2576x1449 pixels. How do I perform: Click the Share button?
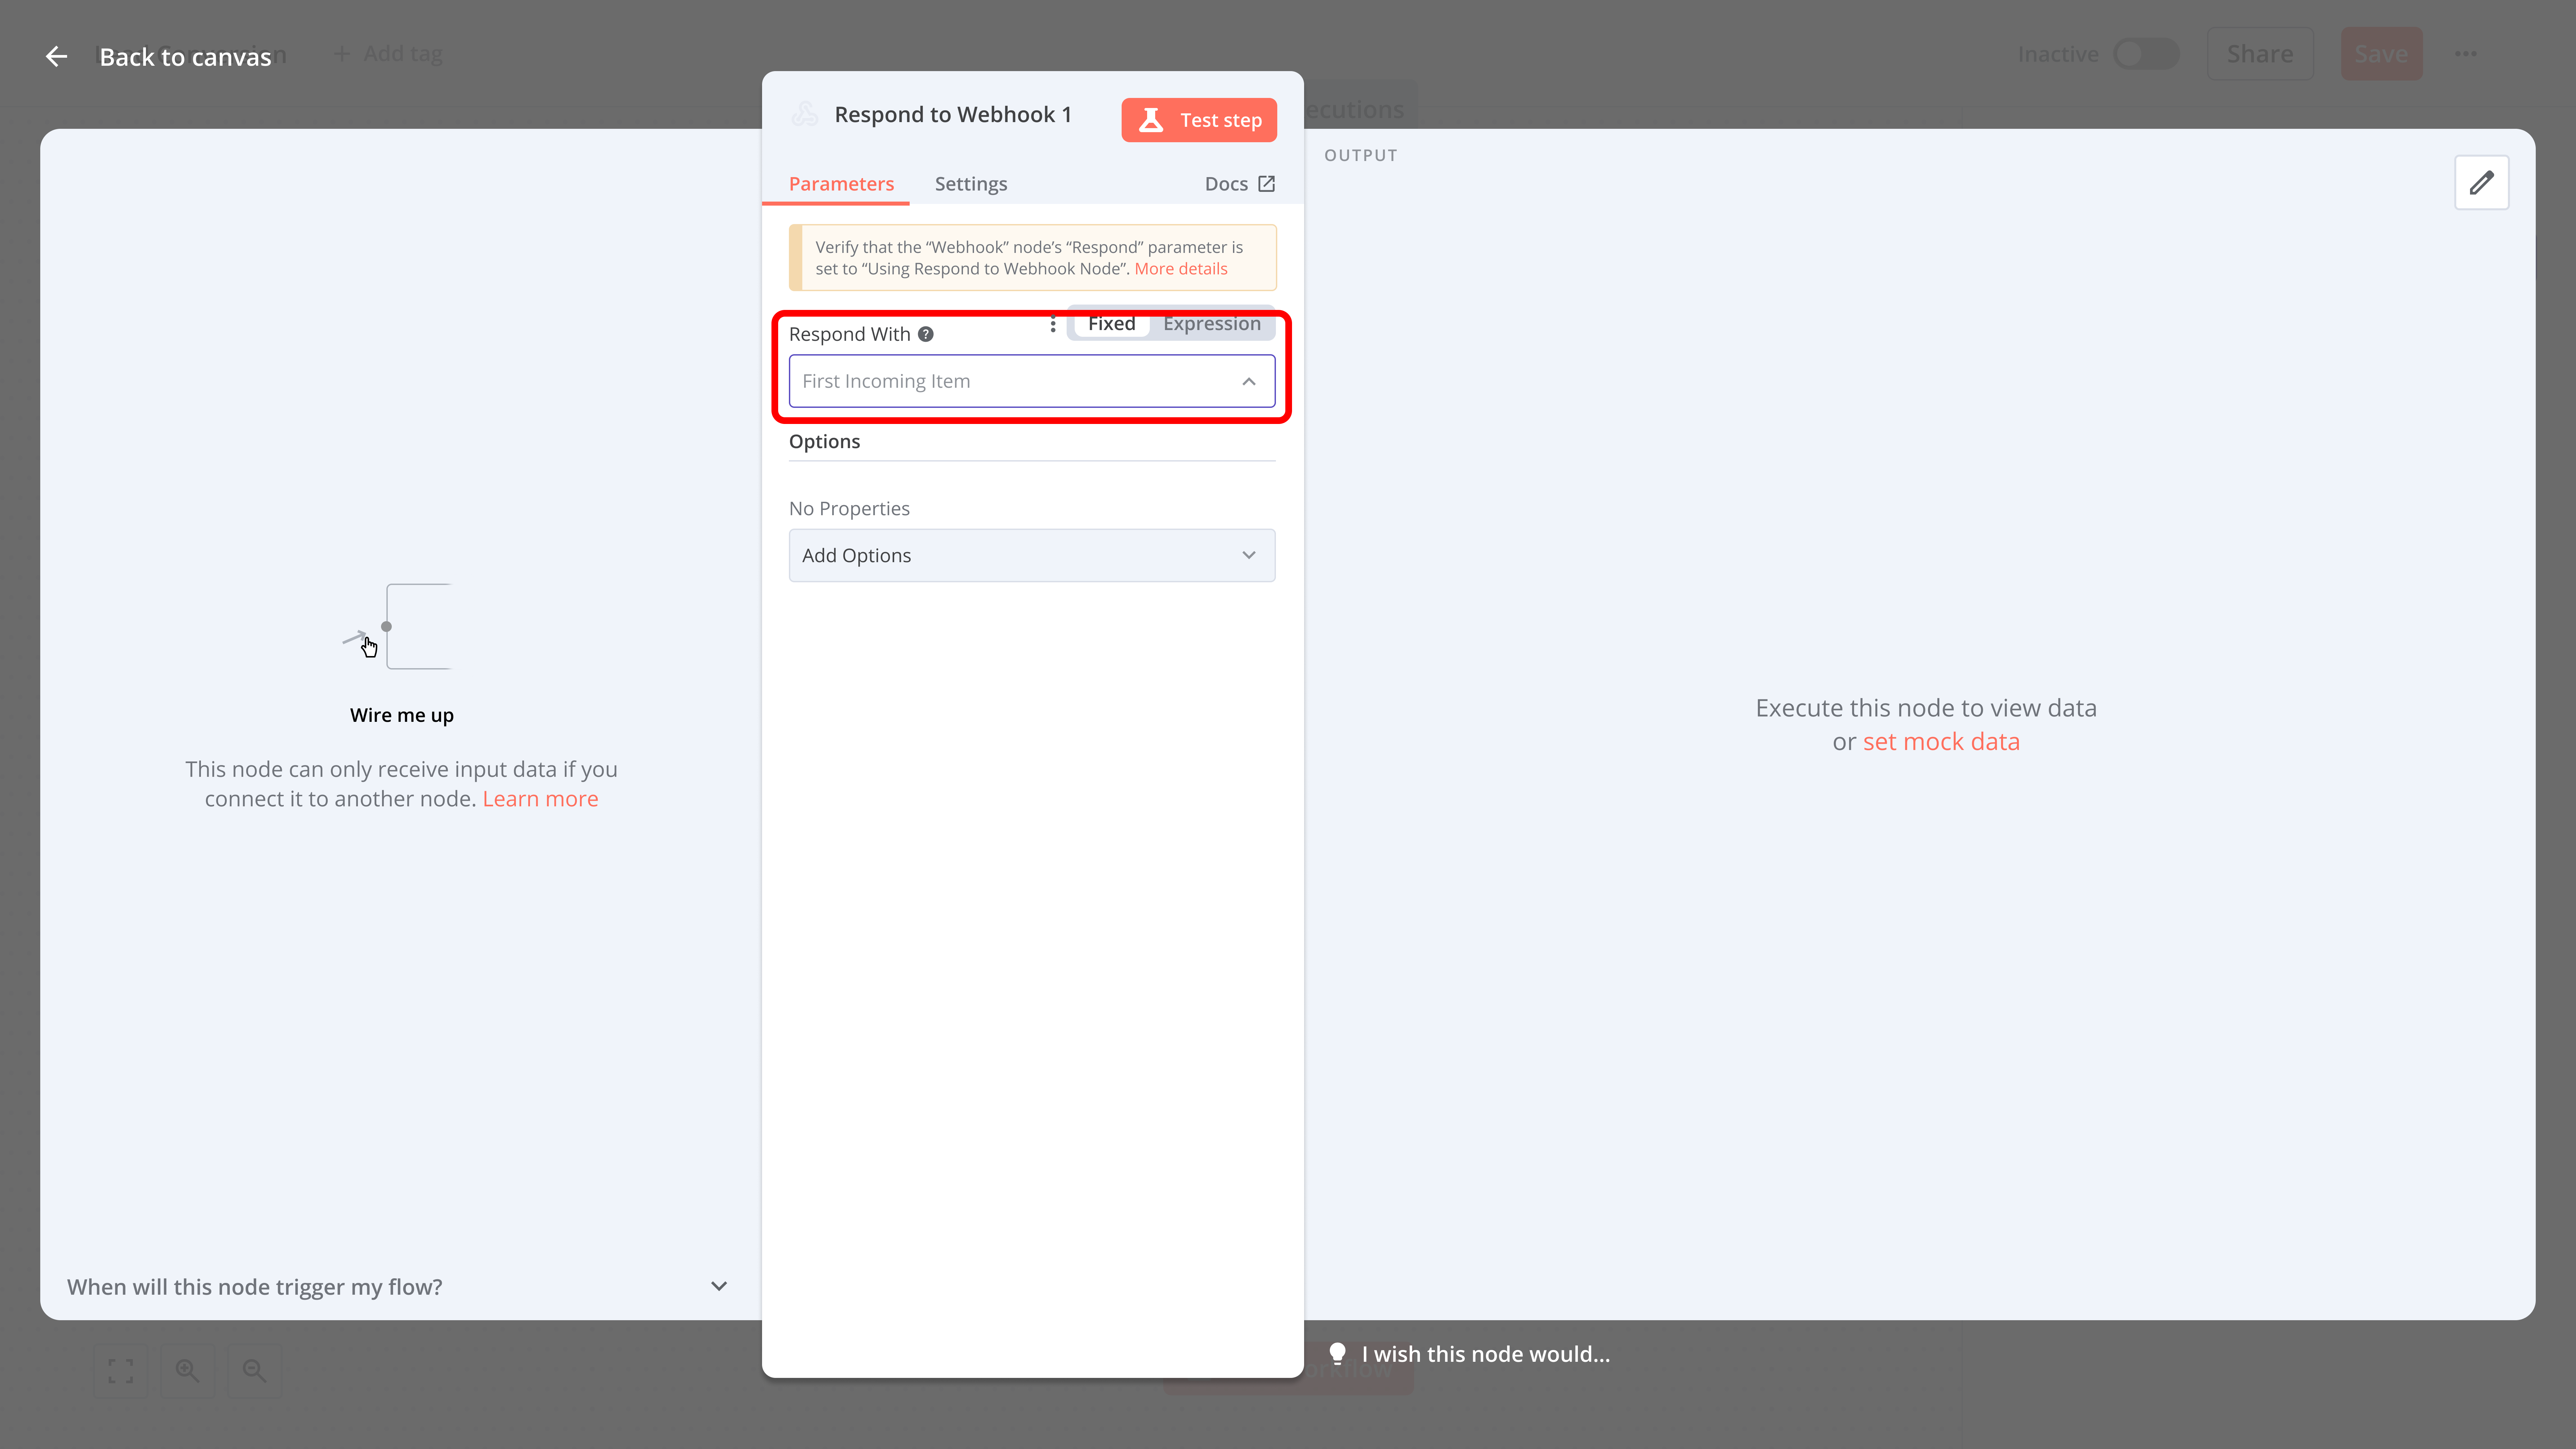[2260, 54]
